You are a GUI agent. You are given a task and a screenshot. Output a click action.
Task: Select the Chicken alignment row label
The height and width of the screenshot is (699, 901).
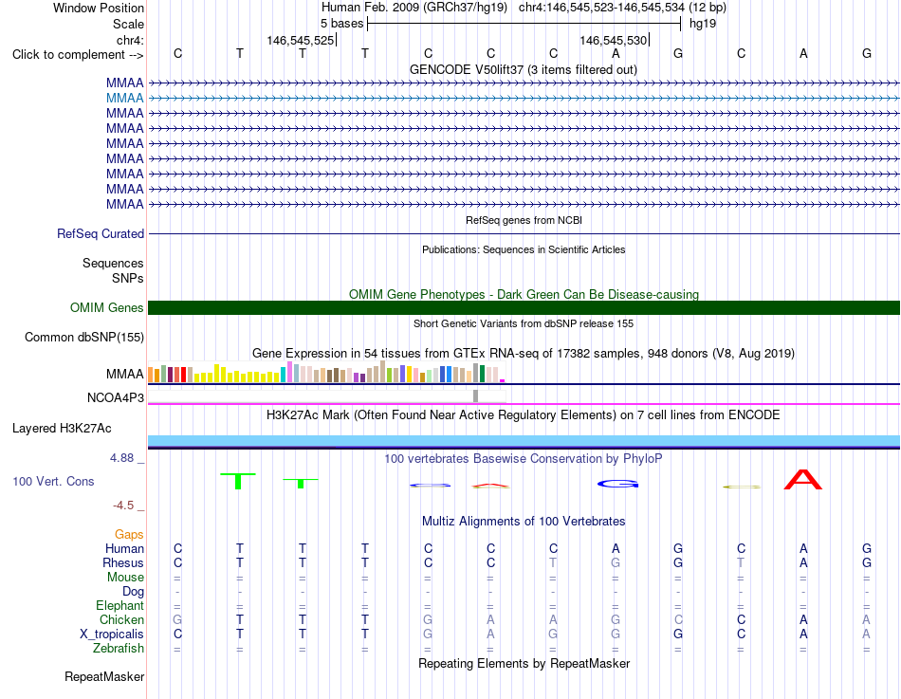point(121,619)
